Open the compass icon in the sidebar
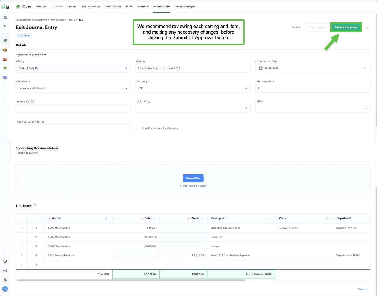The width and height of the screenshot is (377, 296). (5, 271)
